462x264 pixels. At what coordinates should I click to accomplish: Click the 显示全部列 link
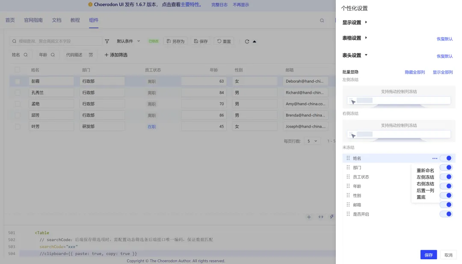(443, 72)
